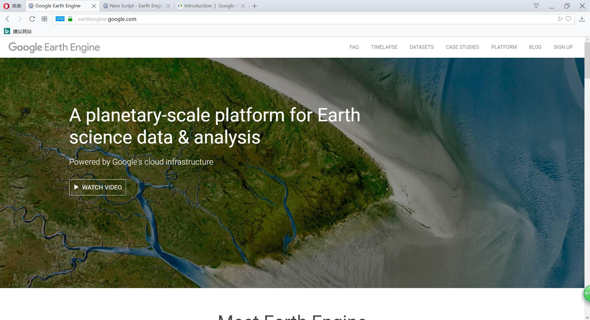Click the page scrollbar thumb
590x320 pixels.
tap(587, 60)
